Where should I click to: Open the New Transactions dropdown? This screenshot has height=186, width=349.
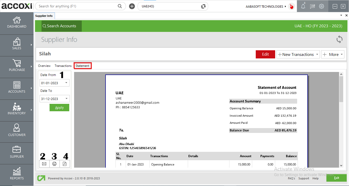[x=298, y=54]
